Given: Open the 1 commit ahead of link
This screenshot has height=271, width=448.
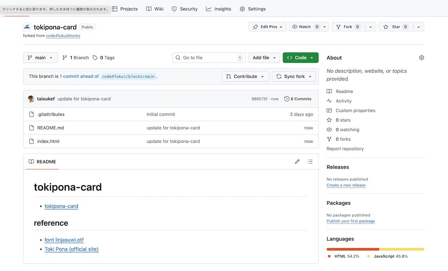Looking at the screenshot, I should pyautogui.click(x=79, y=76).
